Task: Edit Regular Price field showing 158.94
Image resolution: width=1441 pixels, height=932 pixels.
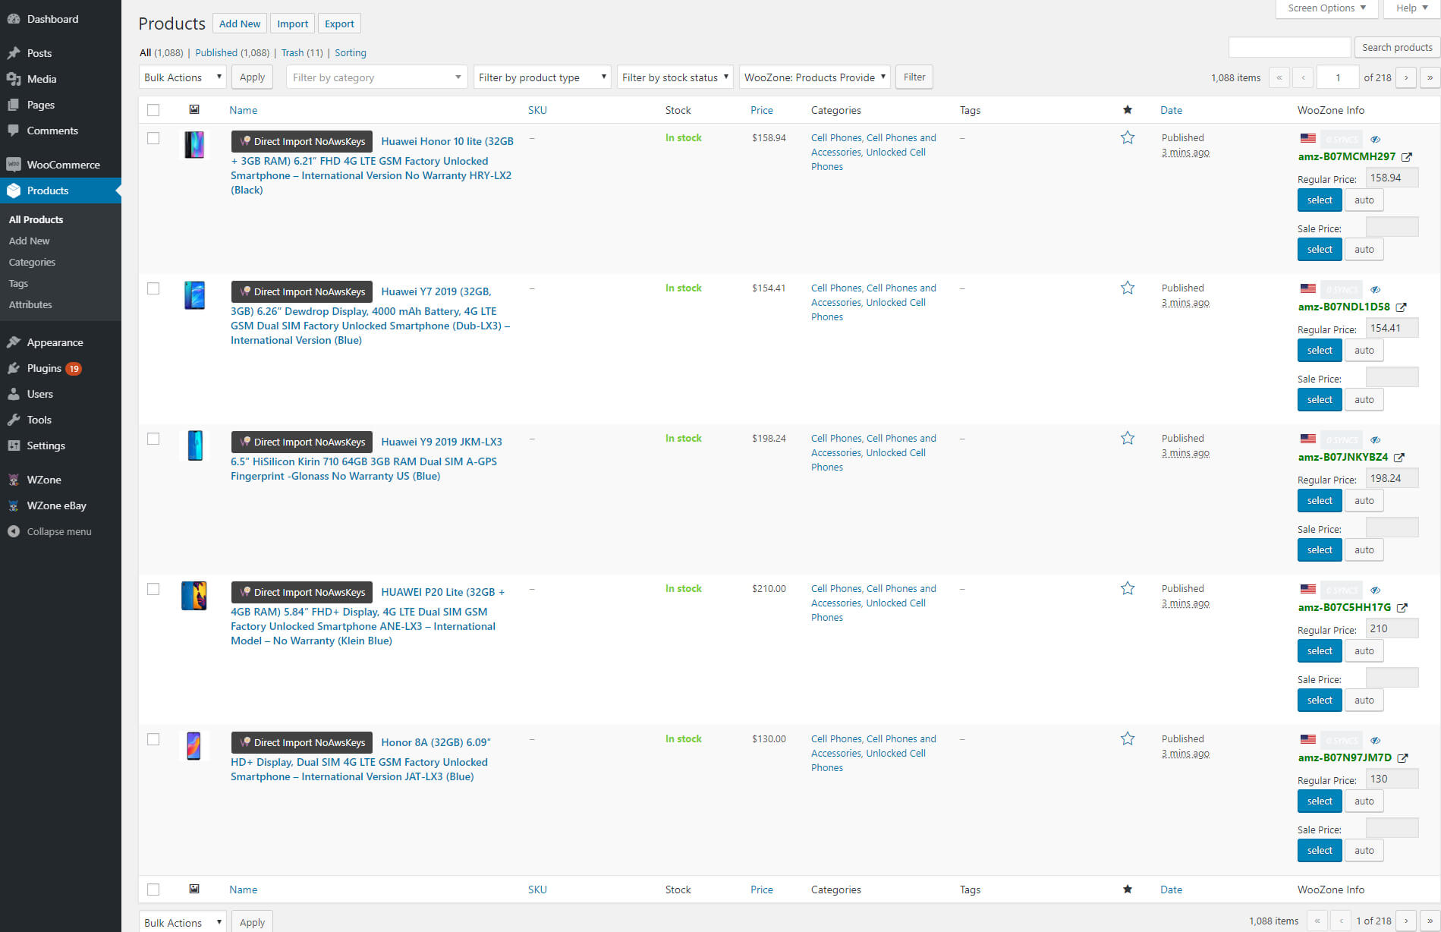Action: (1392, 178)
